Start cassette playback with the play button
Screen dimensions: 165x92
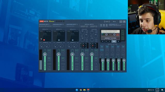pyautogui.click(x=110, y=41)
